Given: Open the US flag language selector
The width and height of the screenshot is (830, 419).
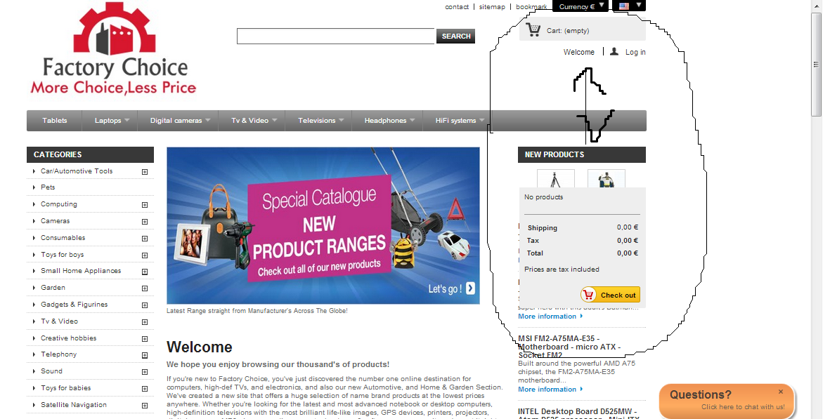Looking at the screenshot, I should point(629,6).
